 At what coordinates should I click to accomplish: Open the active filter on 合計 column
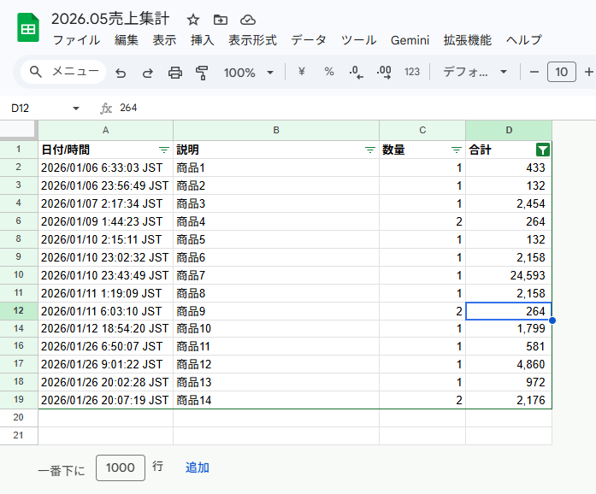[x=542, y=150]
